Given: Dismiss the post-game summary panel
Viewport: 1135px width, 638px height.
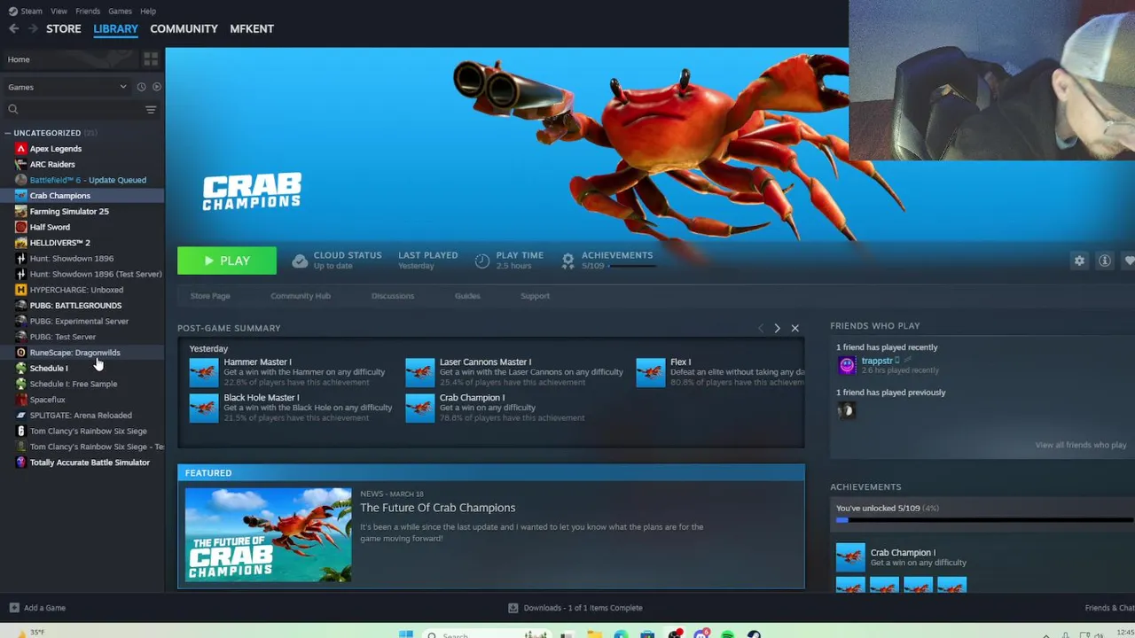Looking at the screenshot, I should click(794, 329).
